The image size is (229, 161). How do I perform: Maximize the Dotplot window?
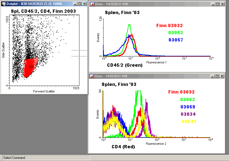[80, 4]
